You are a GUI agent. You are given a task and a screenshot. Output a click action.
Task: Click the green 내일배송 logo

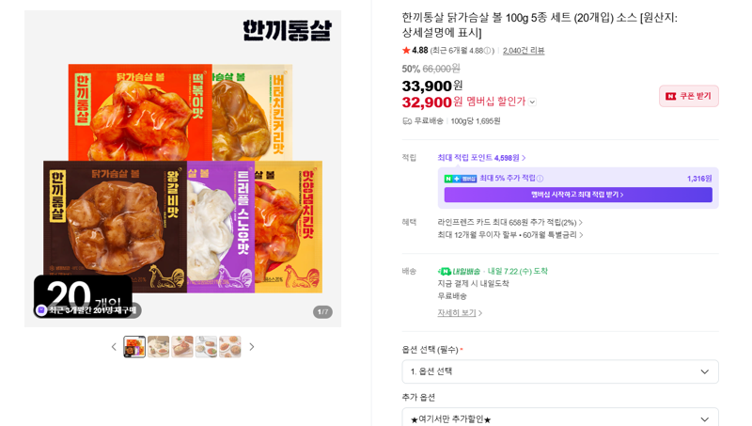[x=459, y=271]
